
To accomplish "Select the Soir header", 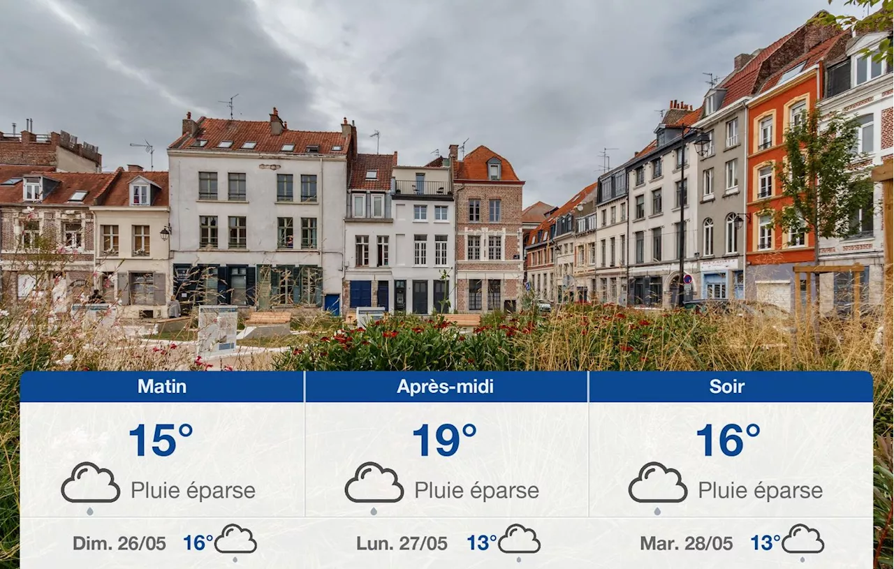I will 731,386.
